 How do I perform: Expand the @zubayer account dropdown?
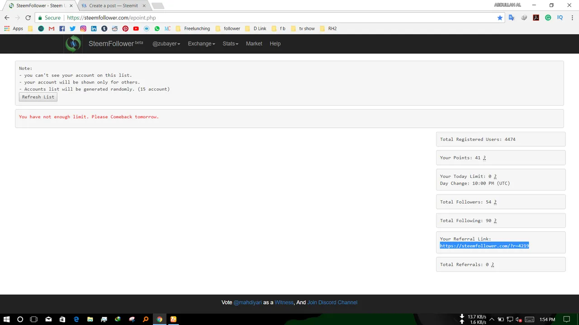click(166, 44)
